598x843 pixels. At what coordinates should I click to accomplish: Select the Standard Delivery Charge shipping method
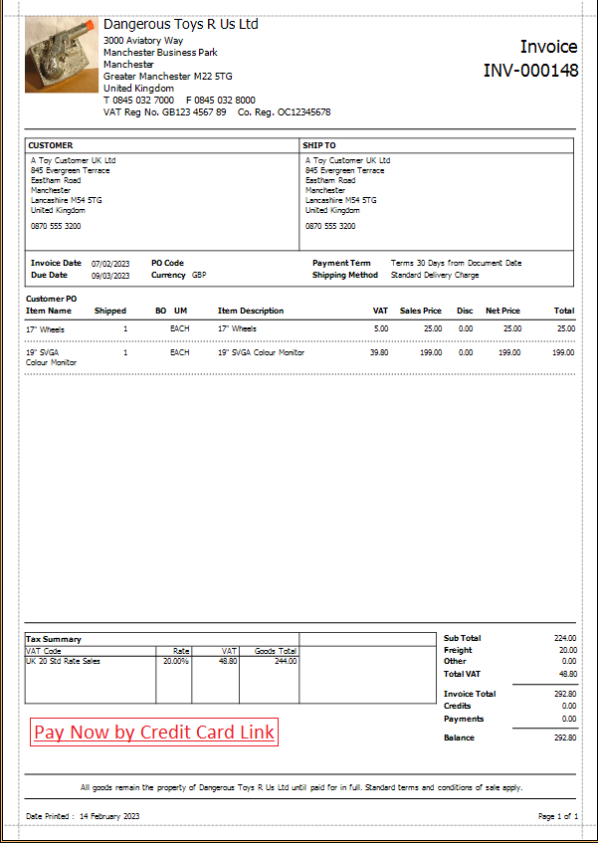[435, 276]
